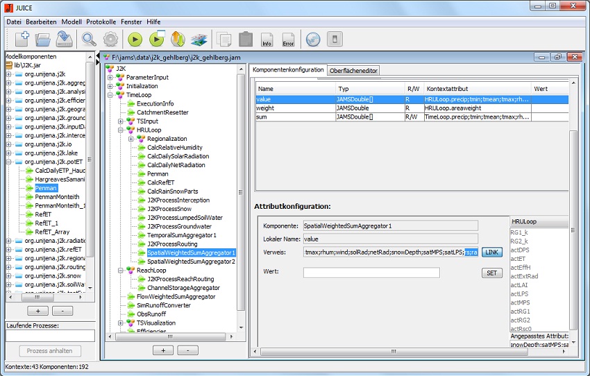This screenshot has width=590, height=376.
Task: Click the magnifying glass search icon
Action: (x=89, y=39)
